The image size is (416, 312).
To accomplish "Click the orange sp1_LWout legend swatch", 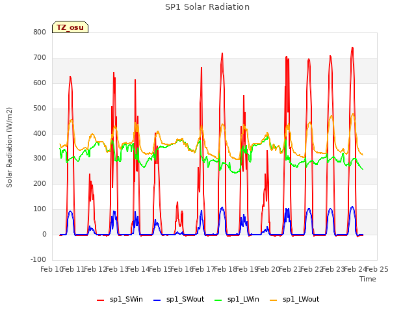I will click(273, 300).
